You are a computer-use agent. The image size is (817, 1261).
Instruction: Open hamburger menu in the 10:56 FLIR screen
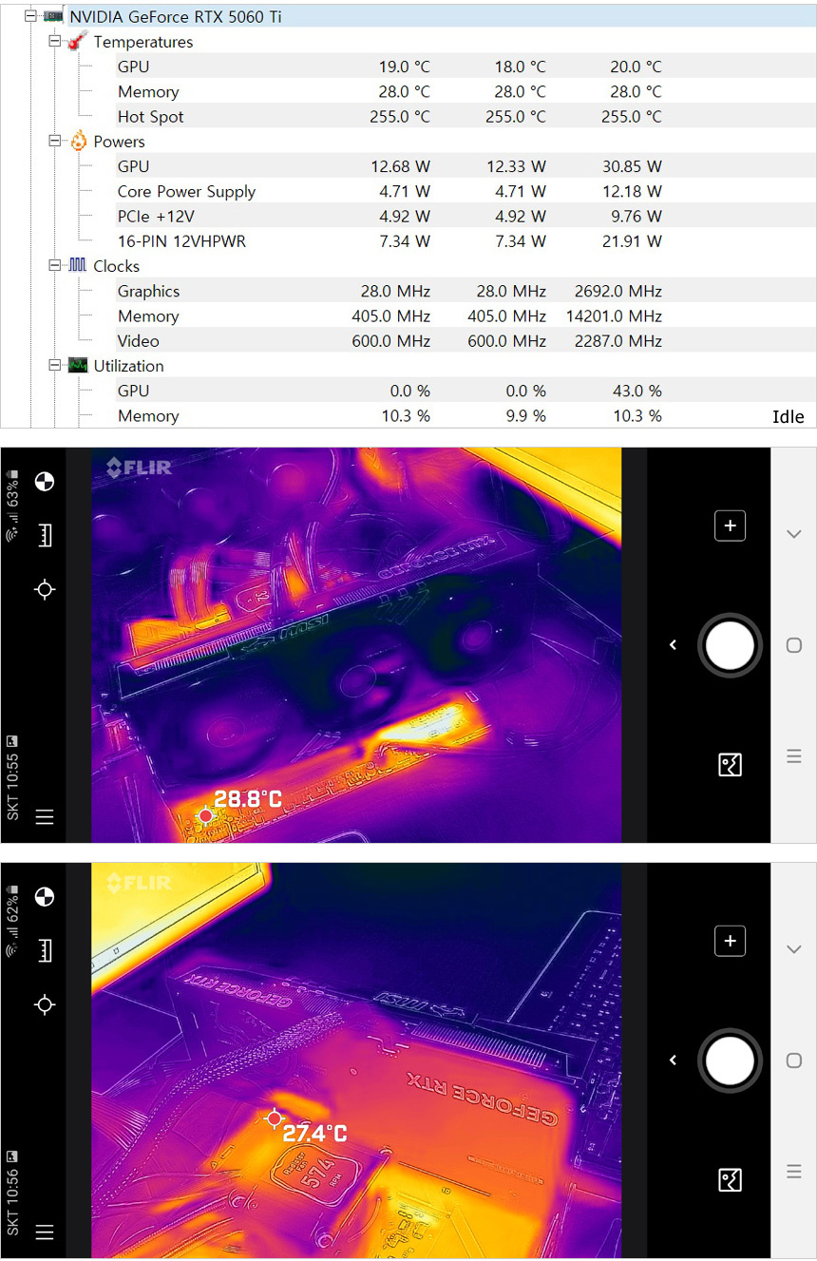45,1232
